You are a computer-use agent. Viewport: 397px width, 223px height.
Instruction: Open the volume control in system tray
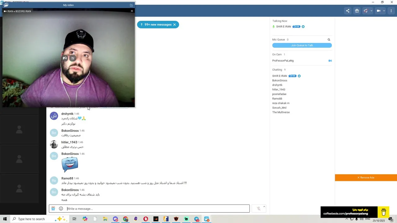click(362, 219)
